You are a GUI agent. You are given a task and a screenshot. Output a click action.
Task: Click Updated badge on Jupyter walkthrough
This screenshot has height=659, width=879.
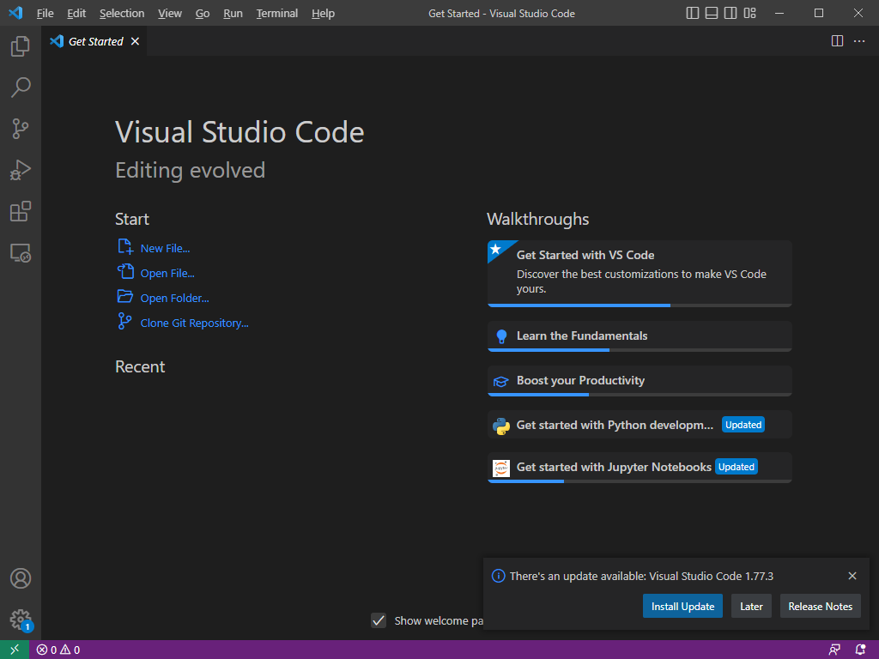click(x=736, y=467)
